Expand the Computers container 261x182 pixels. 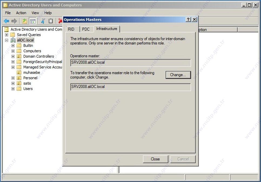(x=13, y=51)
